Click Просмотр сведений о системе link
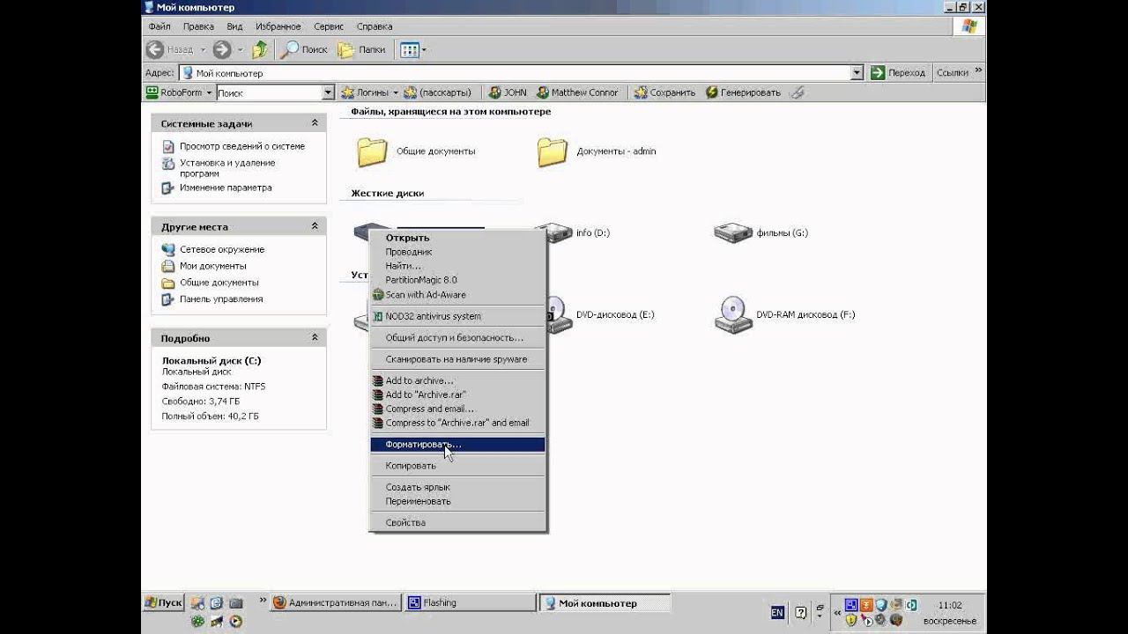1128x634 pixels. [242, 146]
